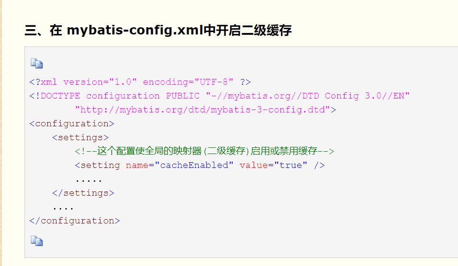Click the encoding="UTF-8" attribute text
This screenshot has height=266, width=458.
click(188, 82)
